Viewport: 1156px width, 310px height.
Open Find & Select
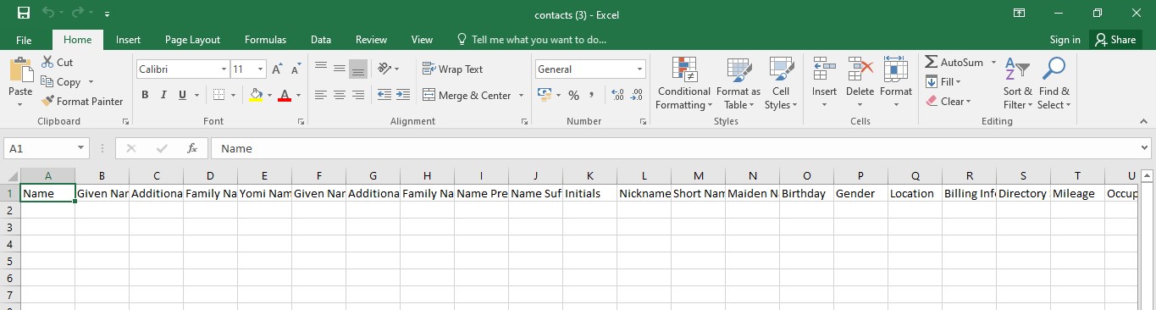tap(1054, 83)
